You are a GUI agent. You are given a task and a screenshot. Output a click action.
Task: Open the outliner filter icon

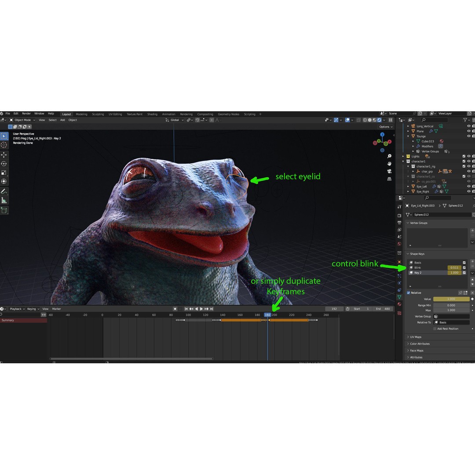click(465, 120)
